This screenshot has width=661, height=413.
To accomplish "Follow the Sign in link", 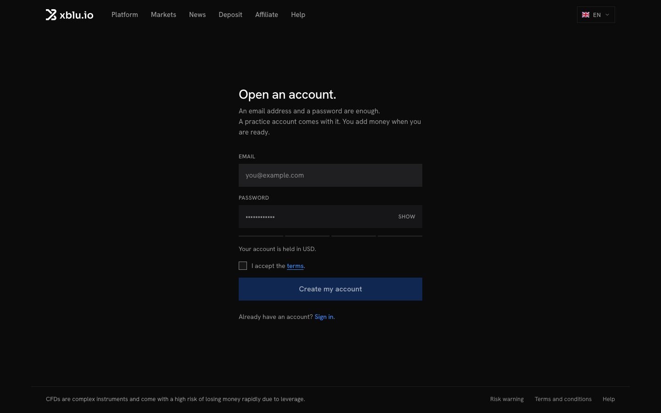I will pyautogui.click(x=324, y=317).
